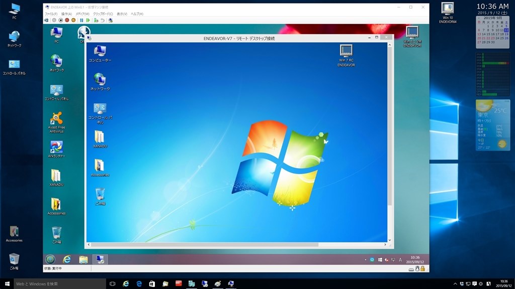This screenshot has width=515, height=289.
Task: Turn off the VM with black stop button
Action: tap(61, 20)
